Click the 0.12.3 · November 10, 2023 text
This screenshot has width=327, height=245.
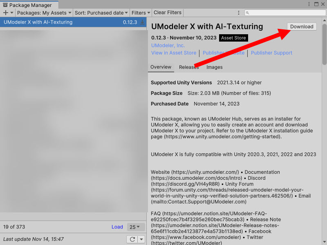pyautogui.click(x=184, y=38)
